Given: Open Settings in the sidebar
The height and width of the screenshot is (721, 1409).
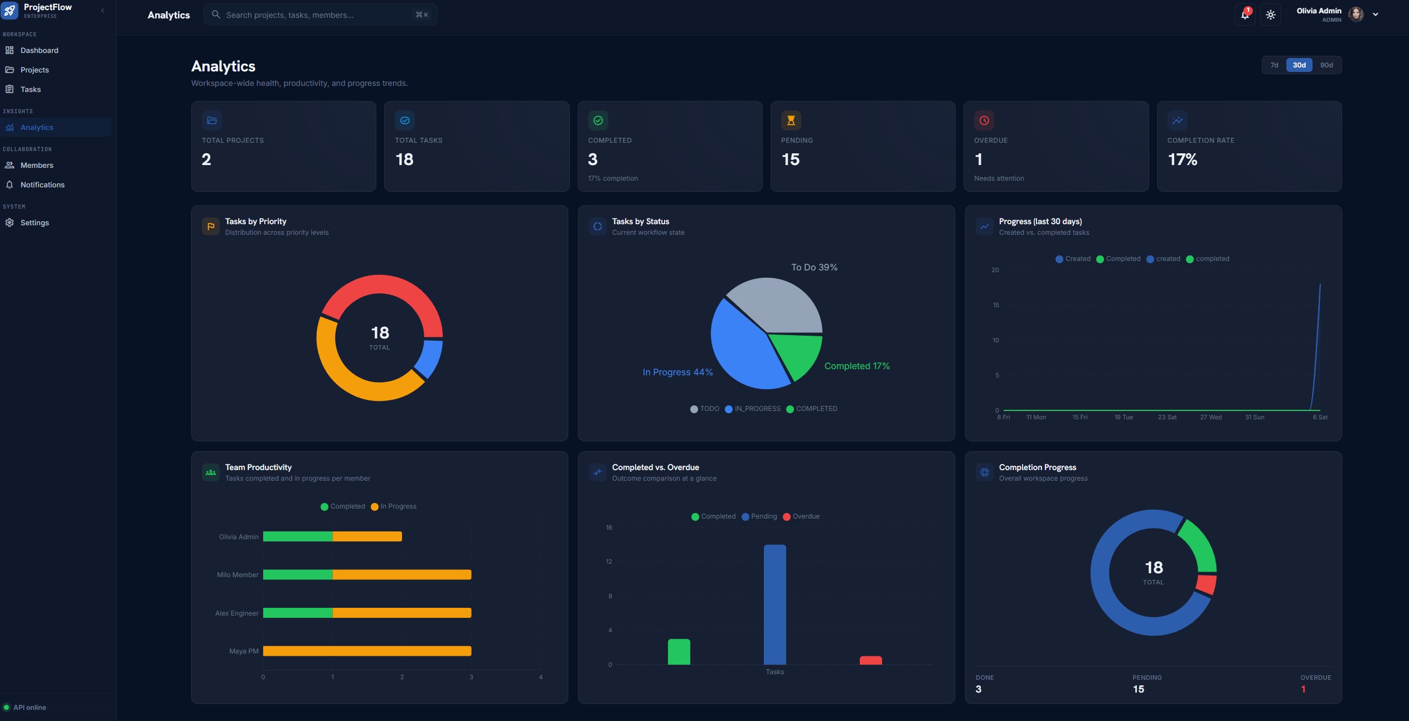Looking at the screenshot, I should tap(56, 222).
